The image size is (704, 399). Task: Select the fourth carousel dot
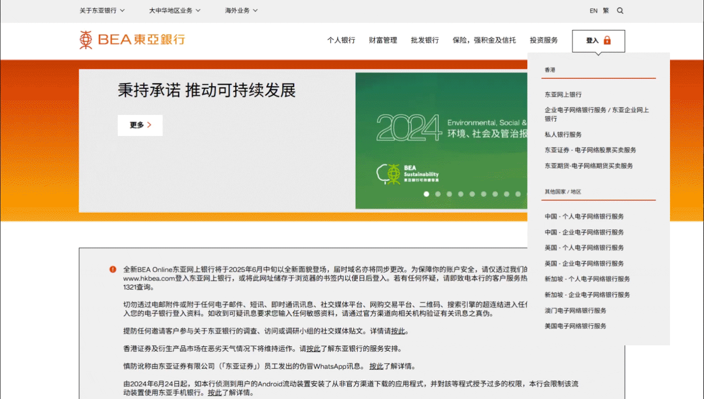[x=461, y=194]
